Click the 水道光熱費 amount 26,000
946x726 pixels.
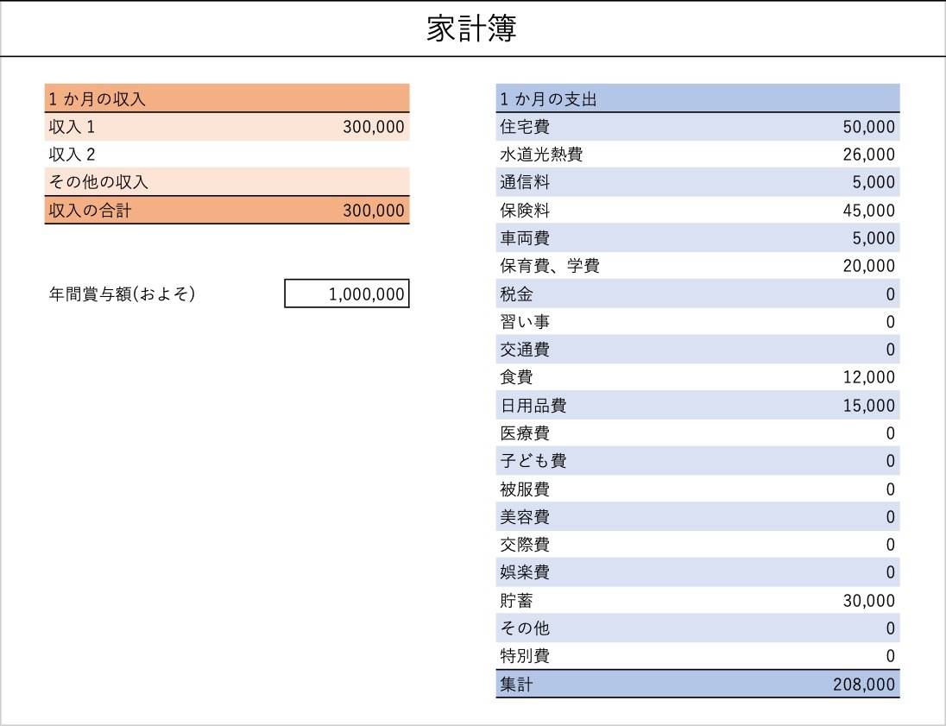[869, 155]
